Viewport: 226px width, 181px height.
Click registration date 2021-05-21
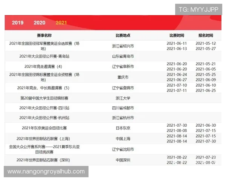coord(206,64)
